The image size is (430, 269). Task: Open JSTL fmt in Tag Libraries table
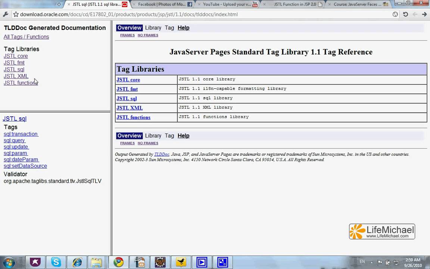pos(127,89)
